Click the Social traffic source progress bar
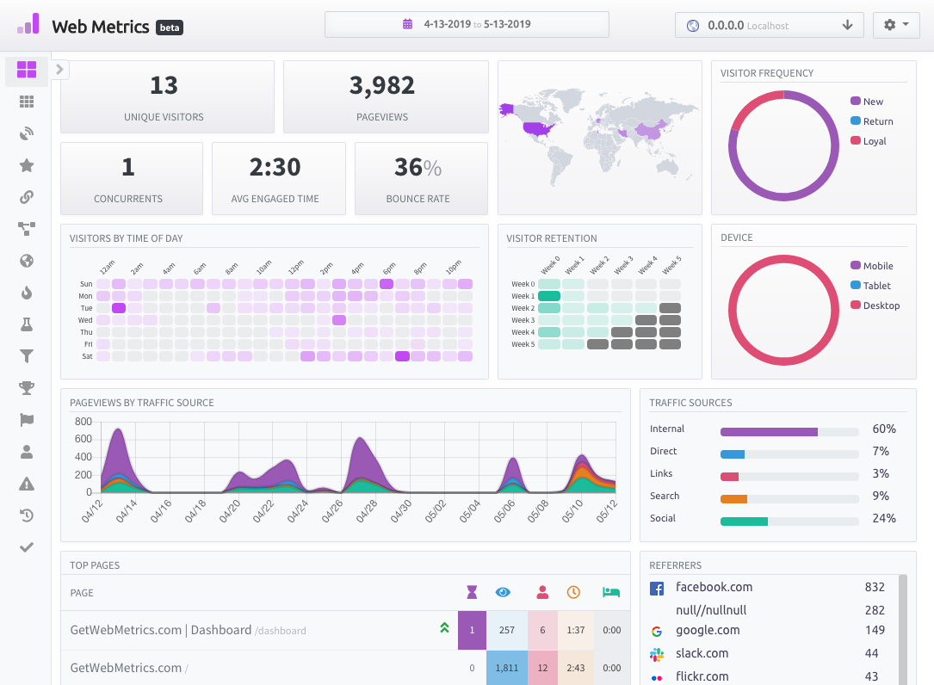Screen dimensions: 934x685 (789, 521)
